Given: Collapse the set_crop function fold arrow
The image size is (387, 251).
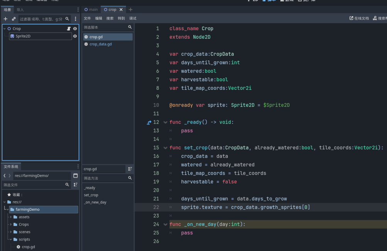Looking at the screenshot, I should (x=165, y=148).
